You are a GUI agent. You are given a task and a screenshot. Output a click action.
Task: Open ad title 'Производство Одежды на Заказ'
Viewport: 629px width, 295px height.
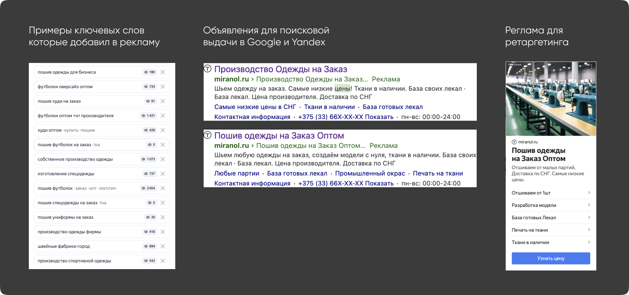tap(281, 69)
